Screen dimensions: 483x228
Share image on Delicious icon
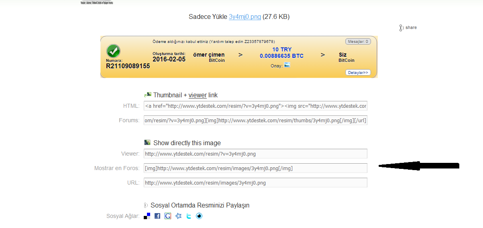pyautogui.click(x=147, y=216)
